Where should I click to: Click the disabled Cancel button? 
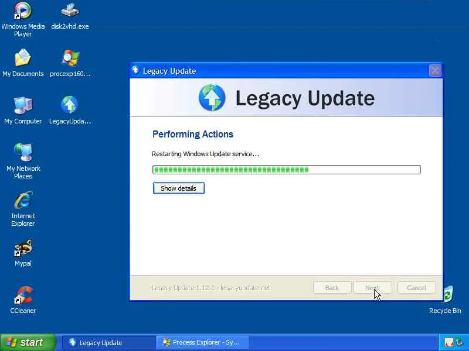[x=416, y=288]
